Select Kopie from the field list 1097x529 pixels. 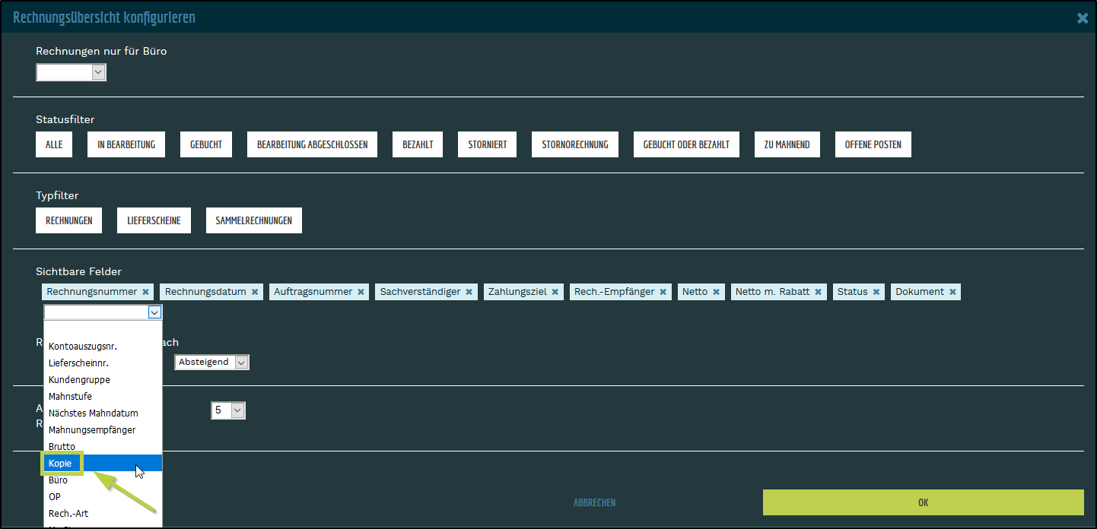(60, 463)
